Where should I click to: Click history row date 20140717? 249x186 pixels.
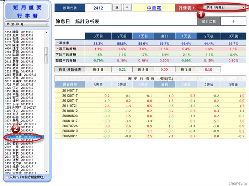[70, 91]
